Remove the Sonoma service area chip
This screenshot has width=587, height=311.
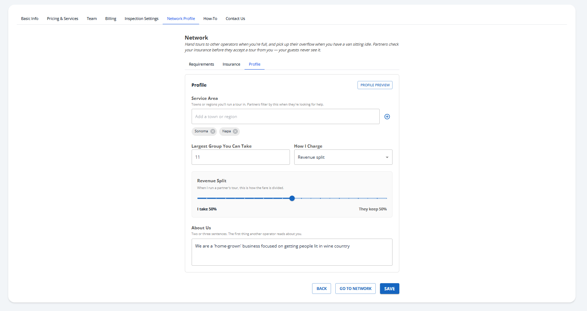(213, 131)
